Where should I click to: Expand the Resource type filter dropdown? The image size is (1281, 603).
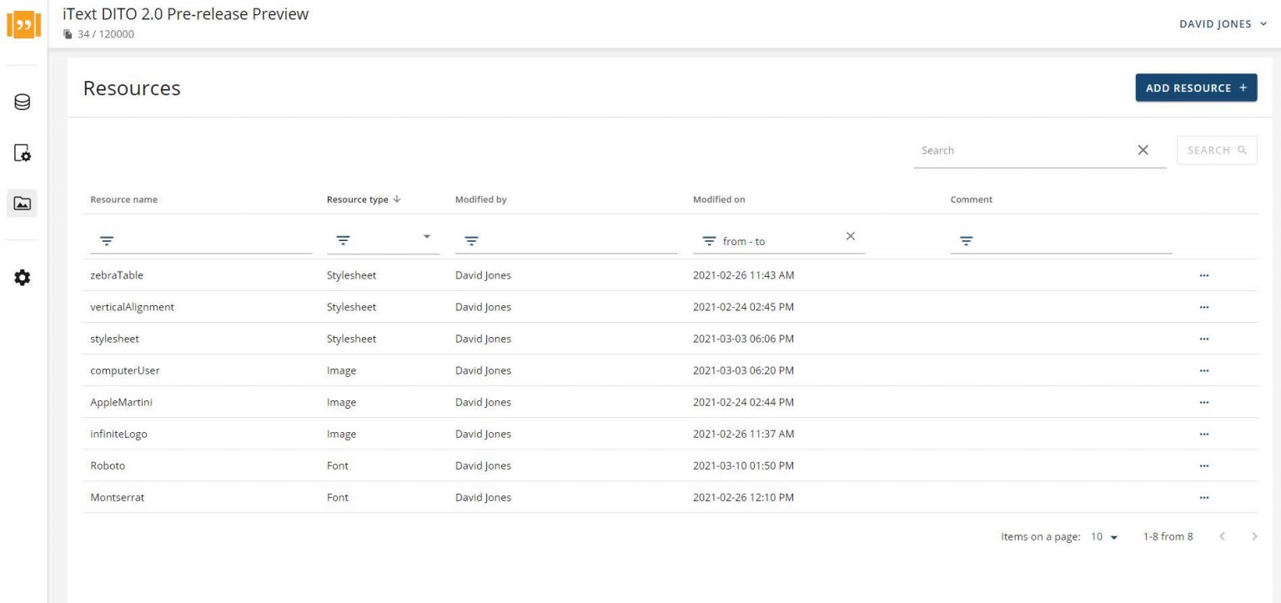click(x=426, y=237)
